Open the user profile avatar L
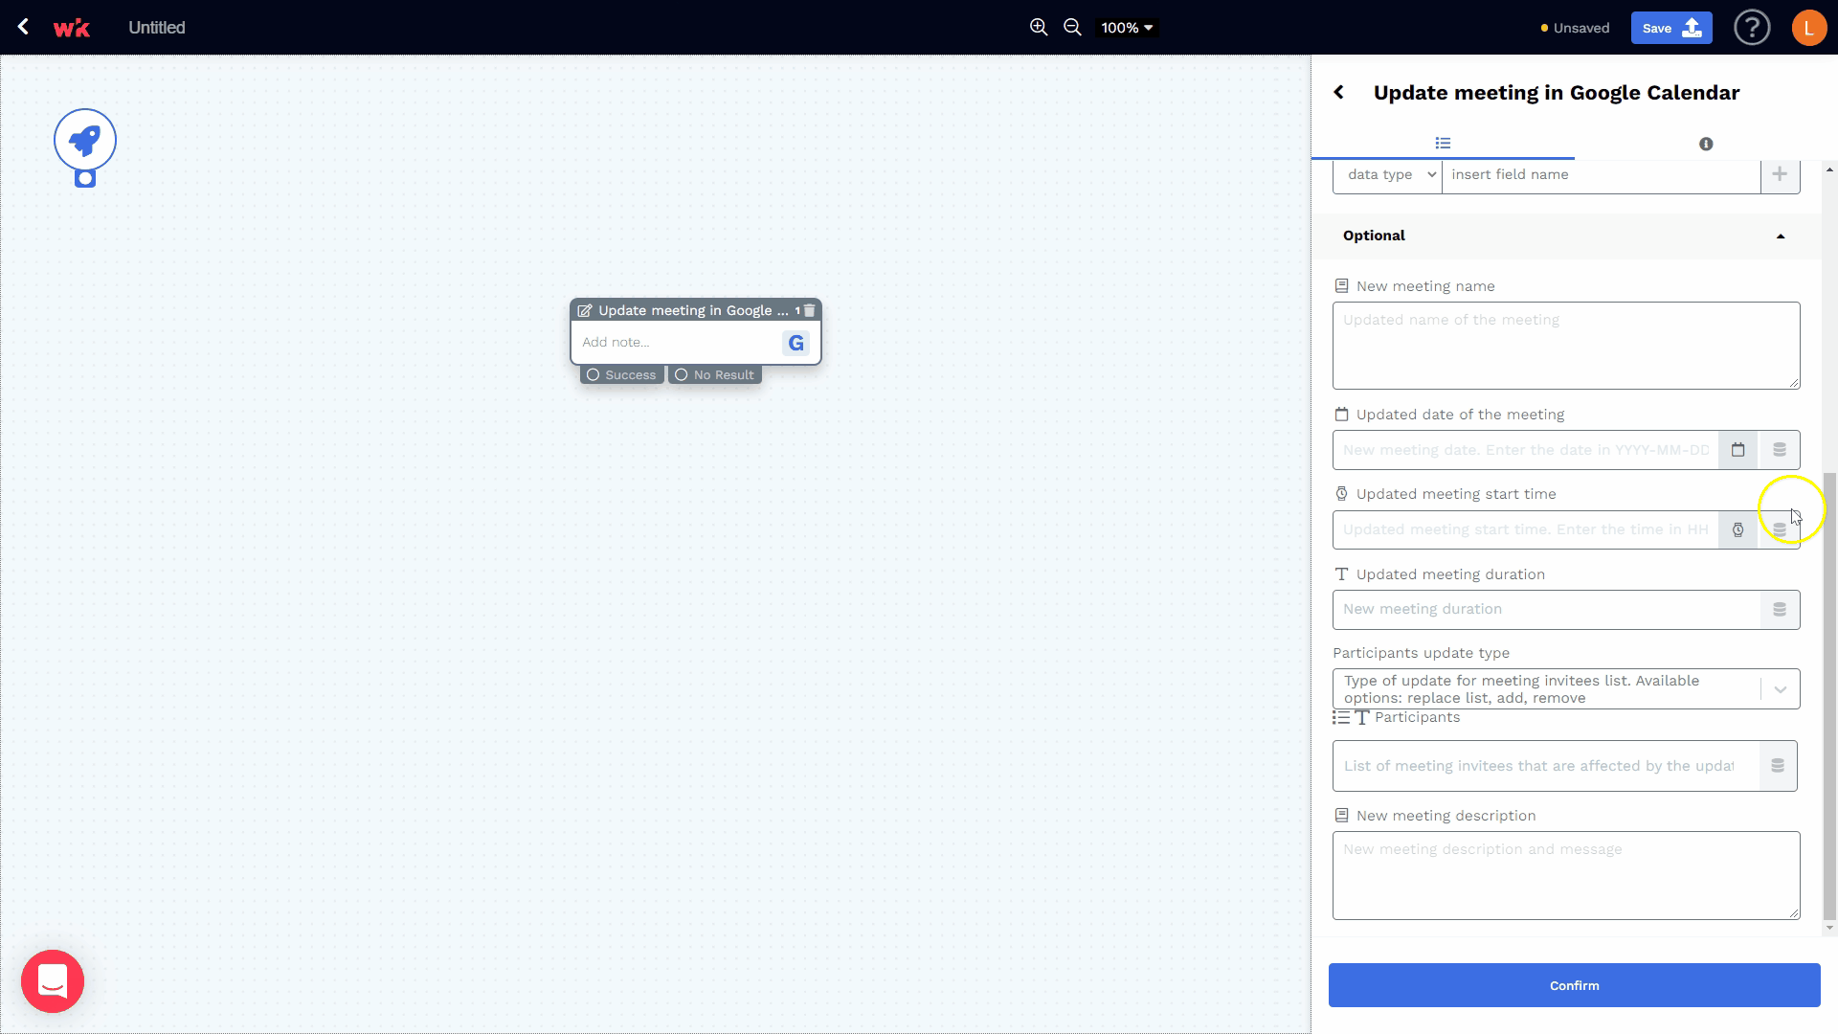1838x1034 pixels. 1808,28
